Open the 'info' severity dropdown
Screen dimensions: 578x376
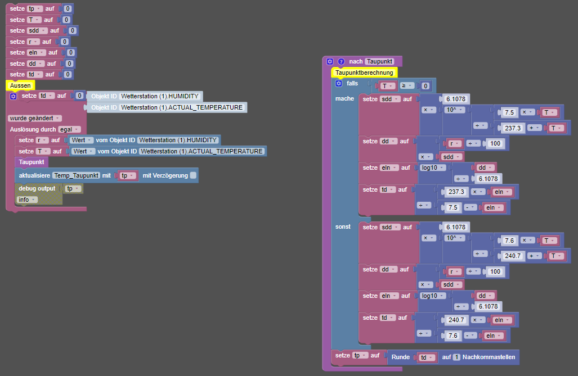27,200
